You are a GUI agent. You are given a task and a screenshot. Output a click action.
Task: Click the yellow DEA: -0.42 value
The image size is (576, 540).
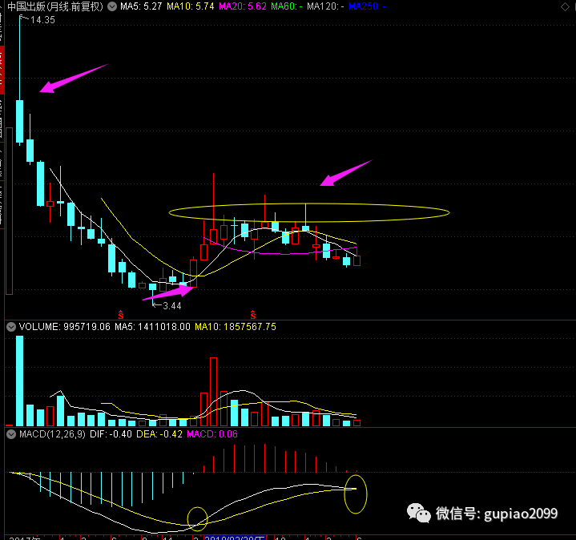159,434
